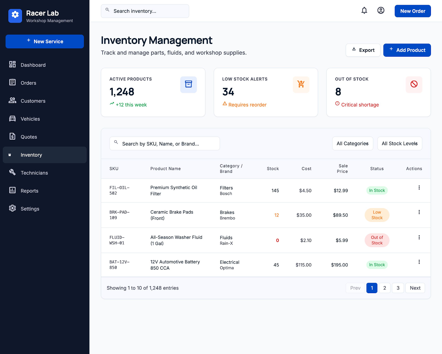Click SKU FLUID-WSH-01

tap(117, 240)
